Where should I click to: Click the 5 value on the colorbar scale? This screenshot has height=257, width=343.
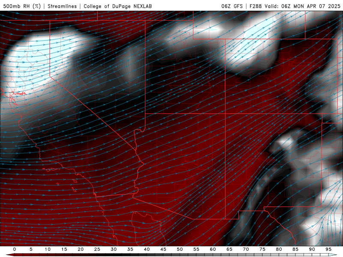coord(31,249)
